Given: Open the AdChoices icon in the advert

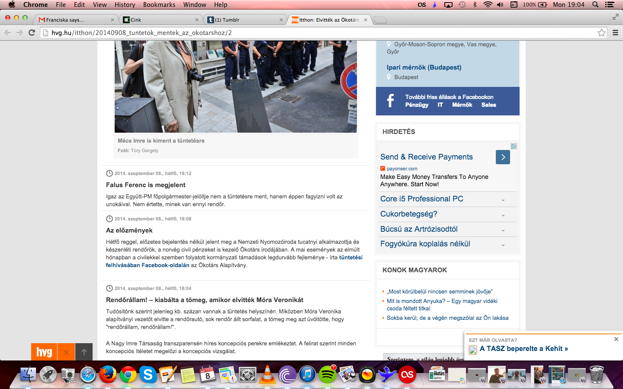Looking at the screenshot, I should tap(514, 147).
